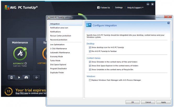Toggle Show Undelete in Recycle Bin menu
This screenshot has height=107, width=174.
tap(90, 70)
